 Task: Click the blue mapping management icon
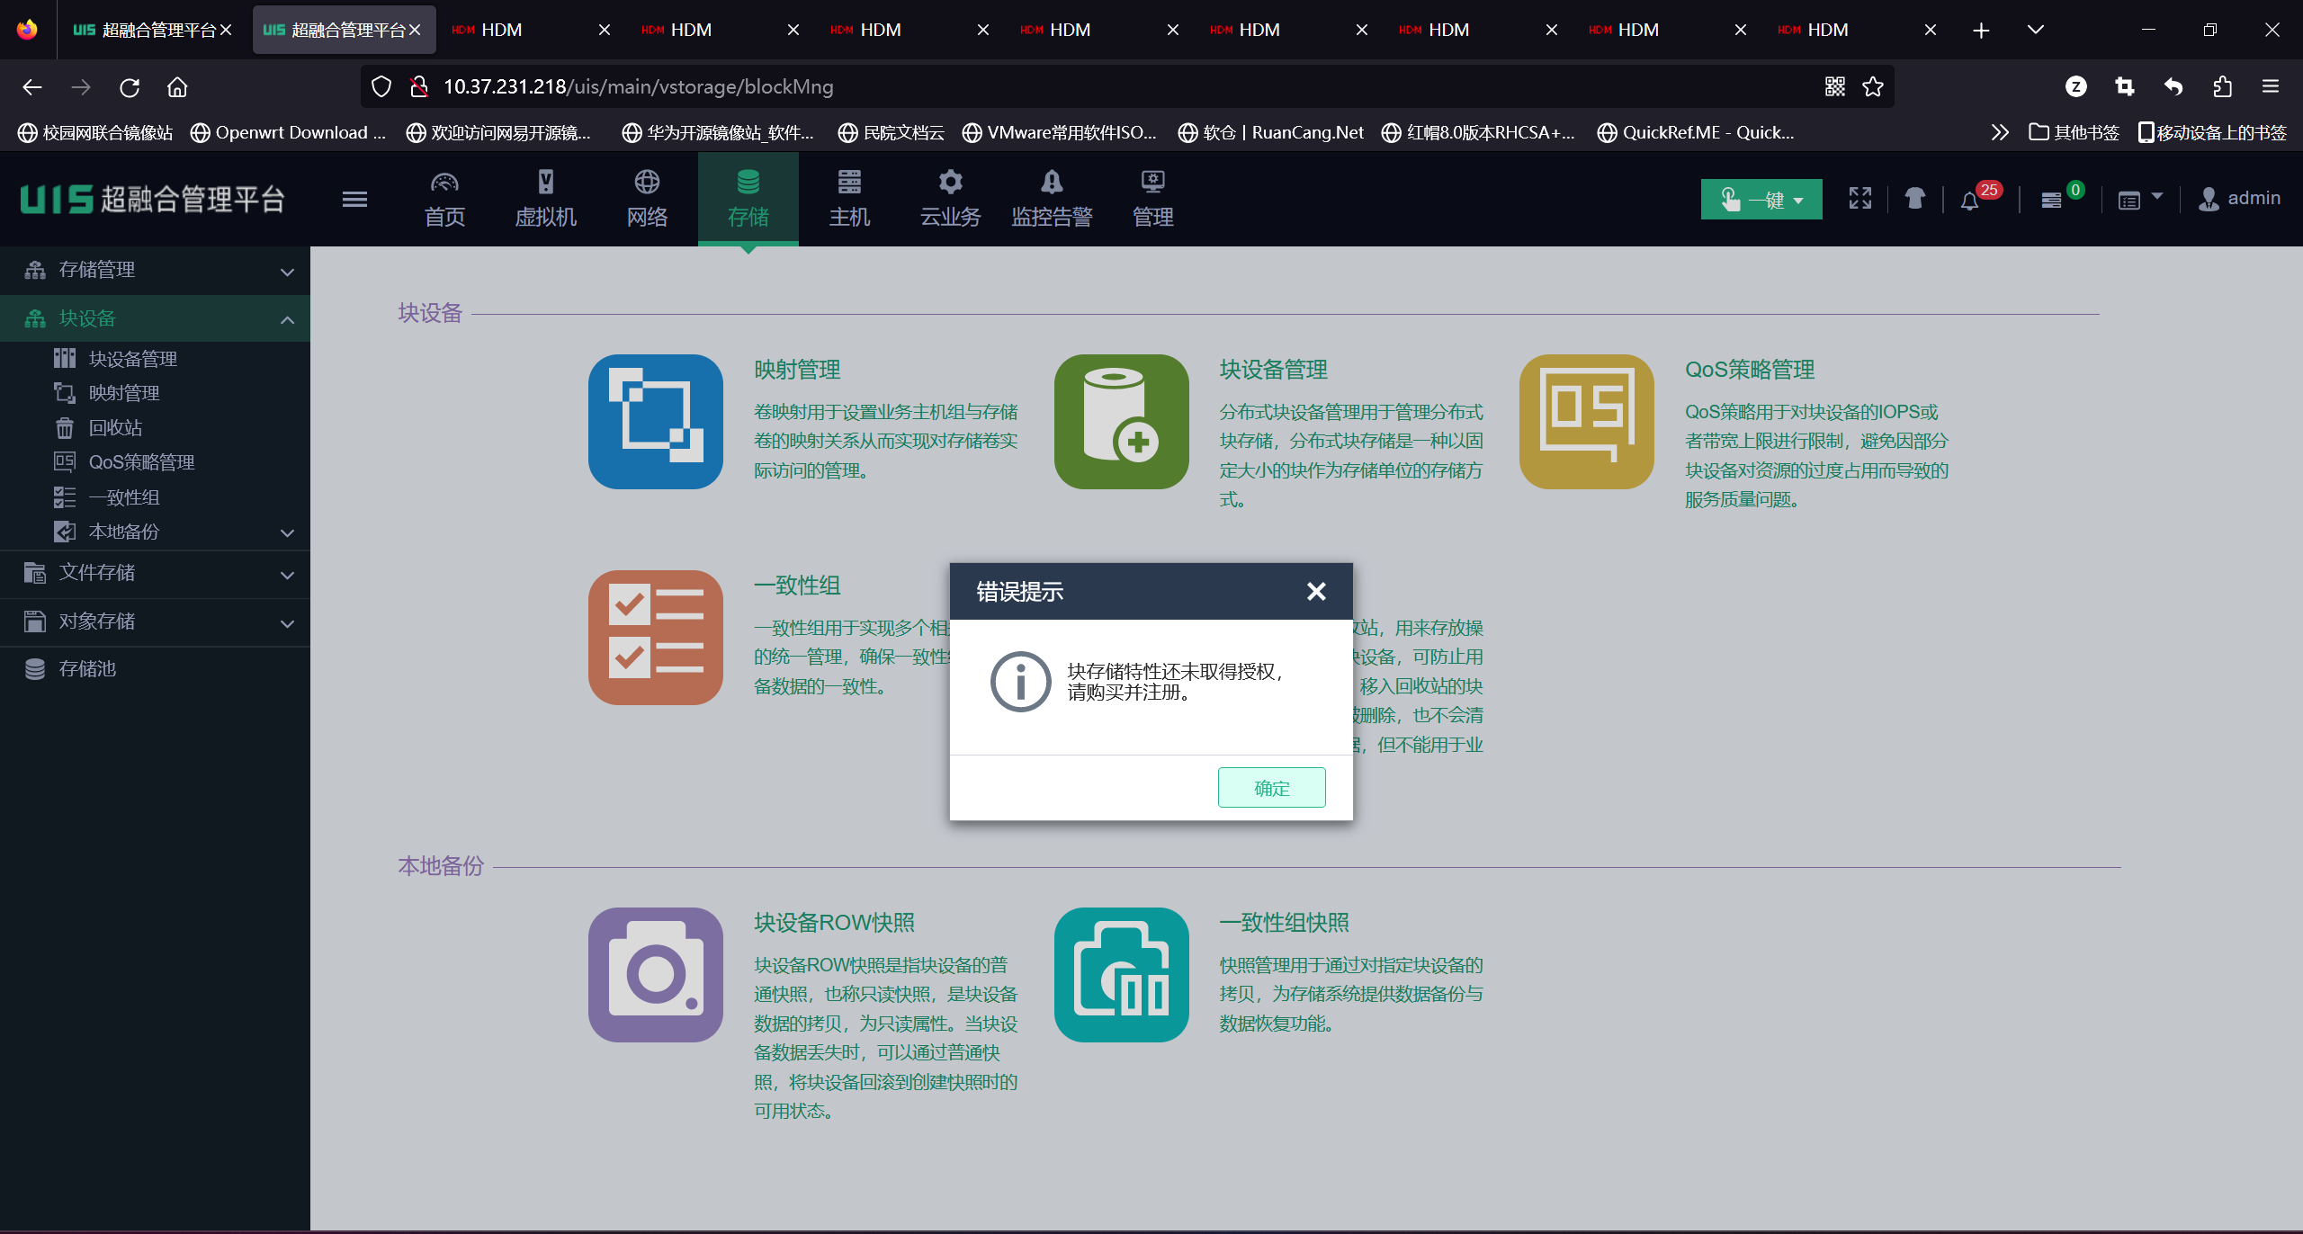655,421
